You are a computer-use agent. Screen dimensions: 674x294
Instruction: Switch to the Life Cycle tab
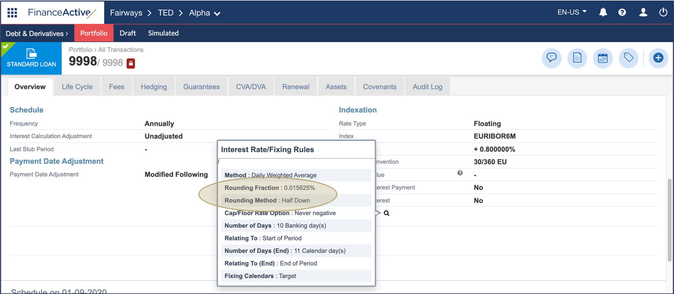(77, 87)
